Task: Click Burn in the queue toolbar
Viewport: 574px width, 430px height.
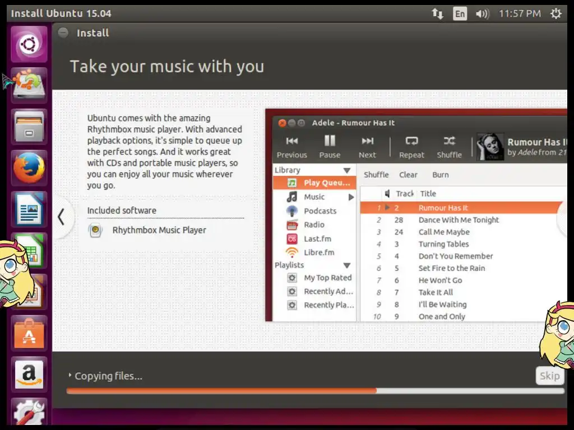Action: point(440,175)
